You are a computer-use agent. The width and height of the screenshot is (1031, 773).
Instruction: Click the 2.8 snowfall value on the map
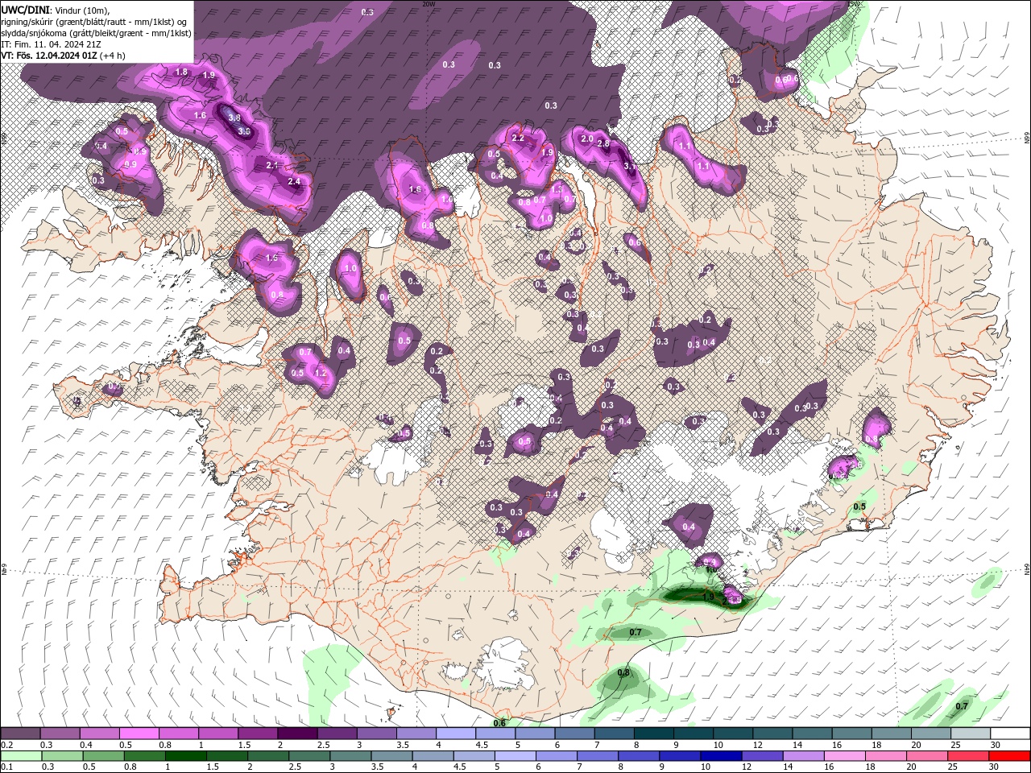point(602,143)
